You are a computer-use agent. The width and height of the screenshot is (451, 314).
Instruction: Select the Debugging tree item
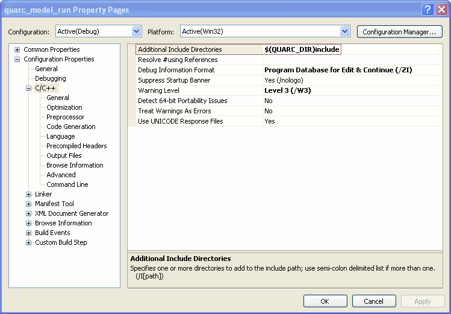(x=51, y=78)
